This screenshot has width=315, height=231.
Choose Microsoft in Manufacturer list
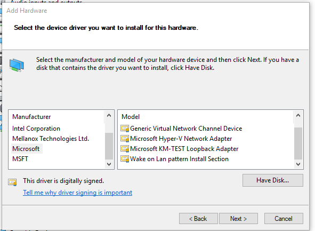pos(26,149)
